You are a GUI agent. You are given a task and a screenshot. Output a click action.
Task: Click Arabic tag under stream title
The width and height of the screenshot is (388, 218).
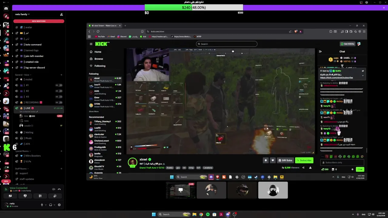coord(170,168)
